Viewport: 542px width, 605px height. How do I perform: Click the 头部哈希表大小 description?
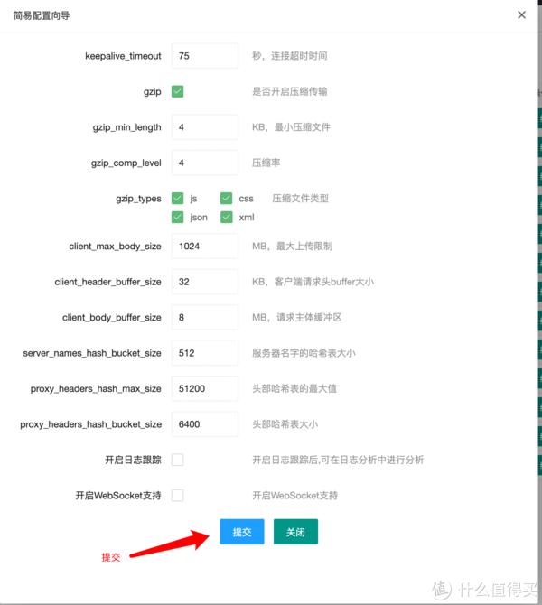(x=285, y=424)
